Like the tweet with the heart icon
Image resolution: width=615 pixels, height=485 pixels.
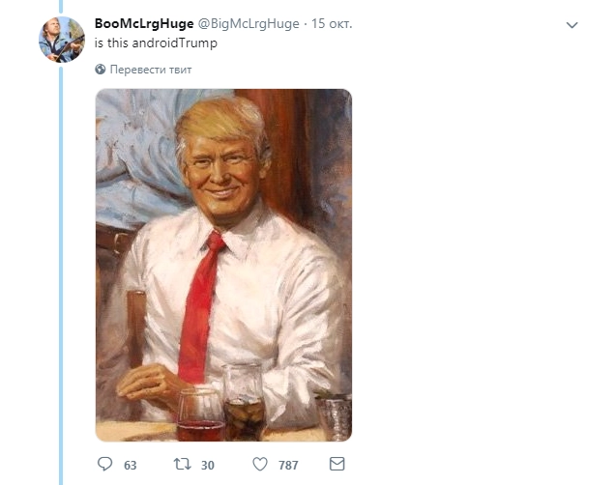(x=259, y=465)
